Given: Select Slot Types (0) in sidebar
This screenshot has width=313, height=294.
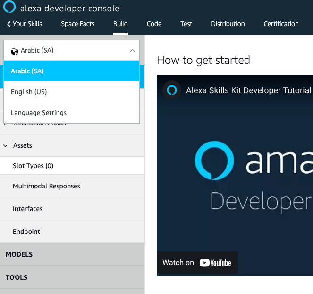Looking at the screenshot, I should click(x=33, y=166).
